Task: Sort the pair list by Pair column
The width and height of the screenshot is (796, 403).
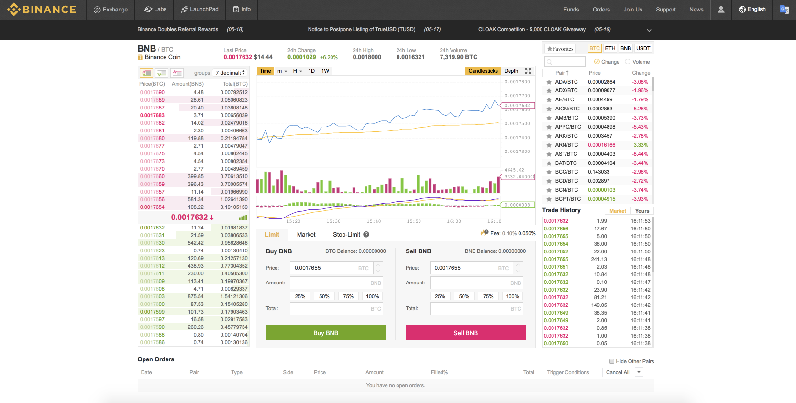Action: tap(562, 73)
